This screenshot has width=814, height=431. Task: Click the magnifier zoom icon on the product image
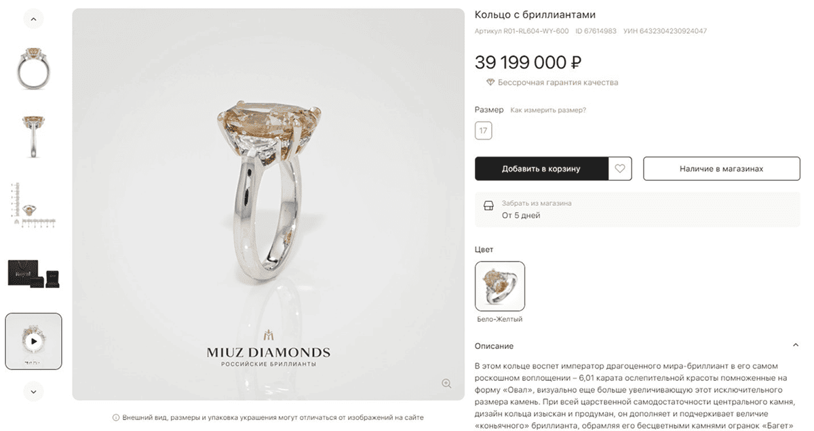tap(446, 384)
